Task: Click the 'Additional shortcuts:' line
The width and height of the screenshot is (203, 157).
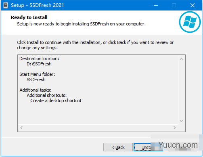Action: (47, 95)
